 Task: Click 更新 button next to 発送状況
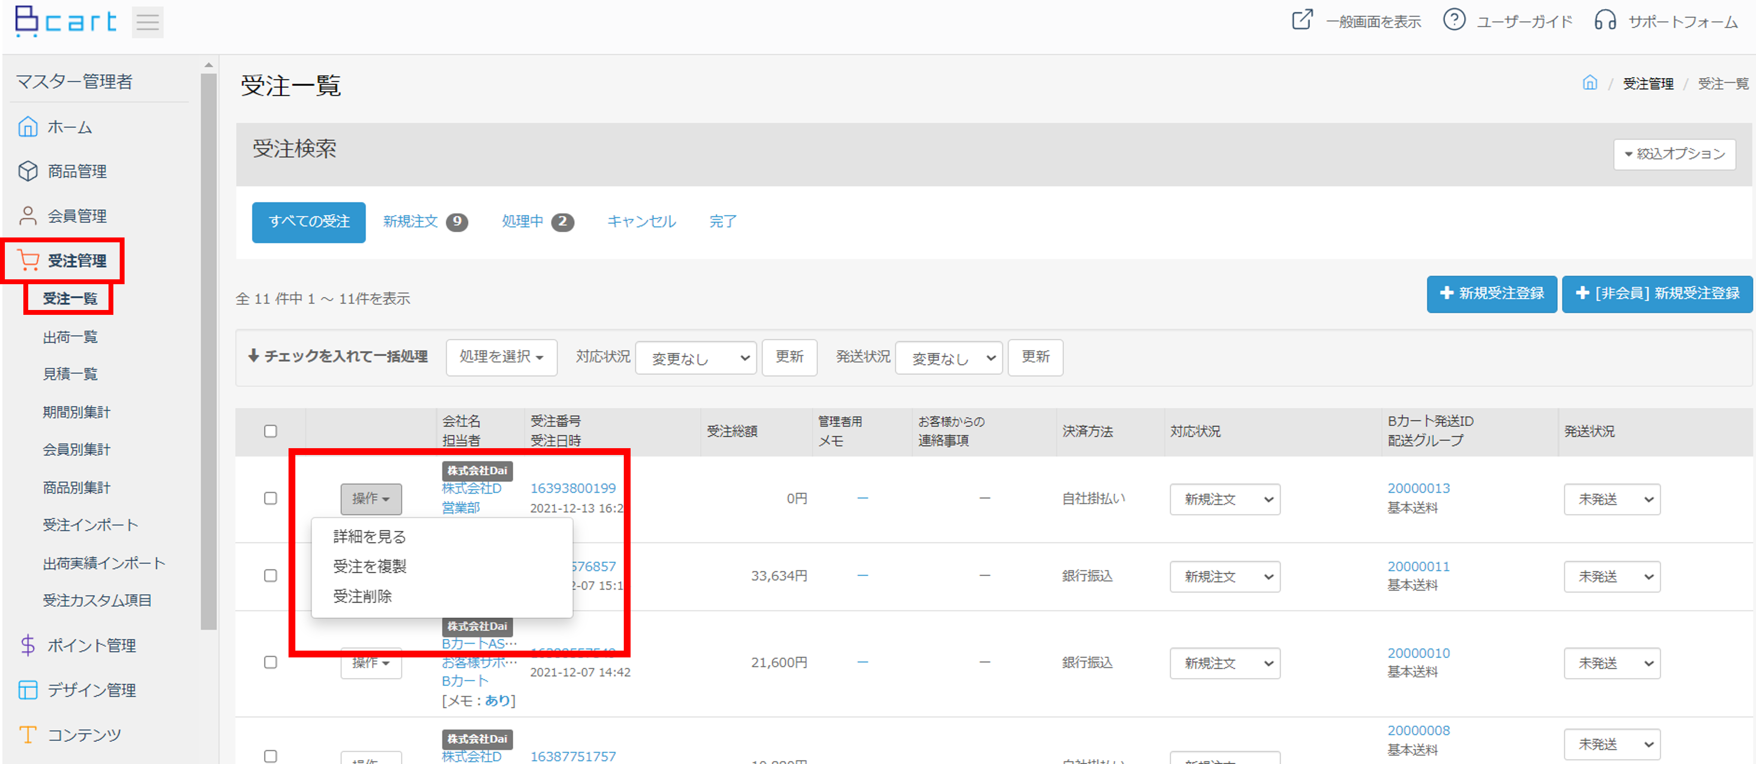1035,357
